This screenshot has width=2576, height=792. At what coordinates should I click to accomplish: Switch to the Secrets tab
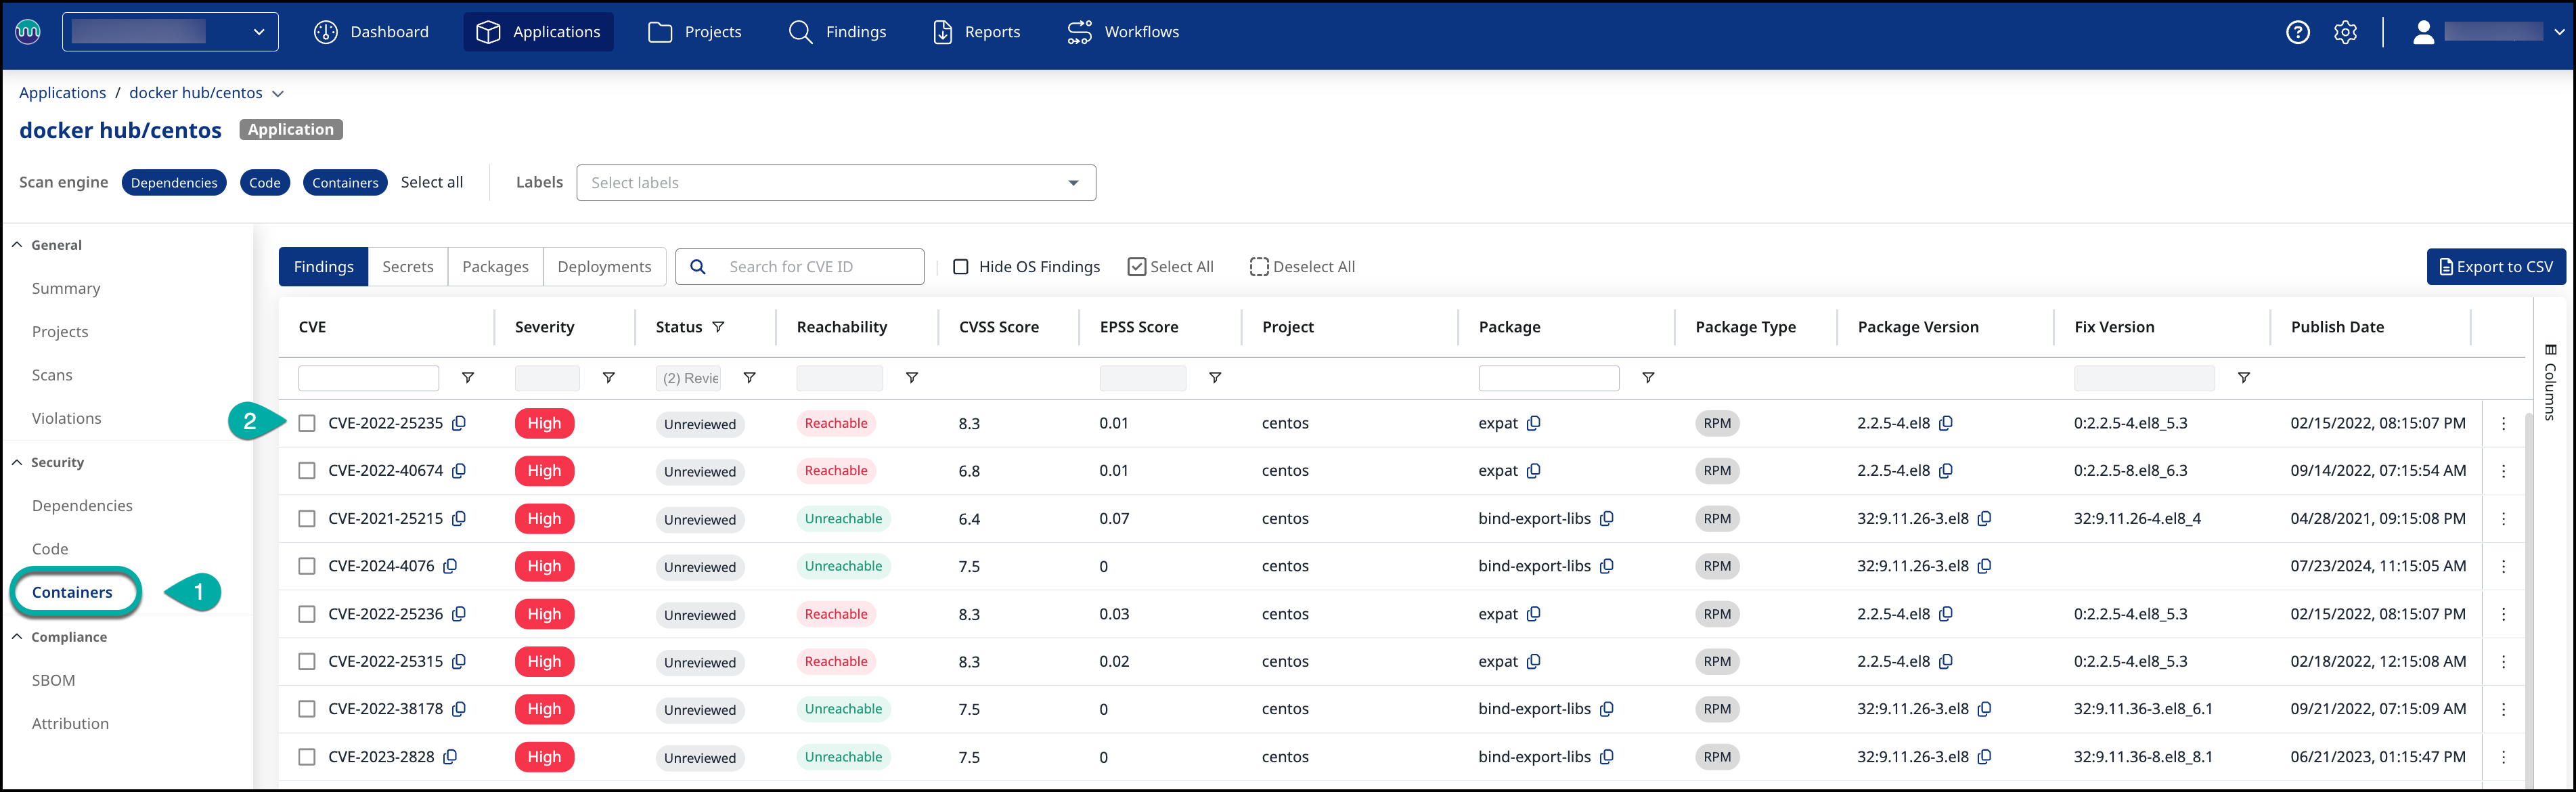(x=407, y=267)
